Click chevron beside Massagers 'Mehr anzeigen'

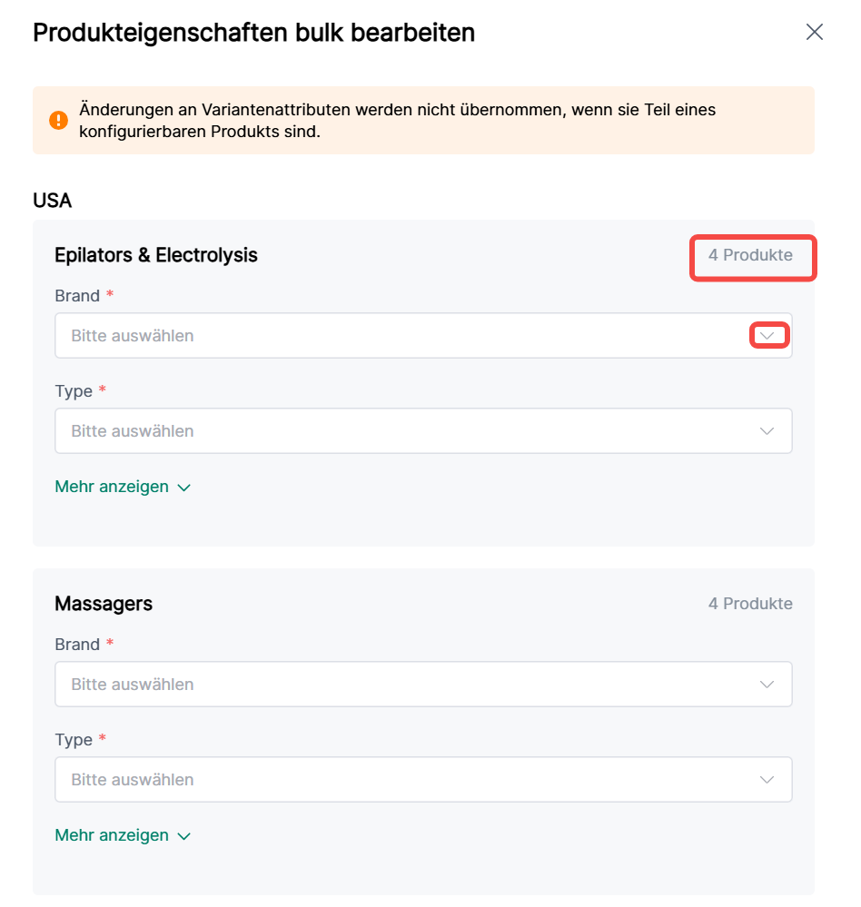pyautogui.click(x=184, y=836)
